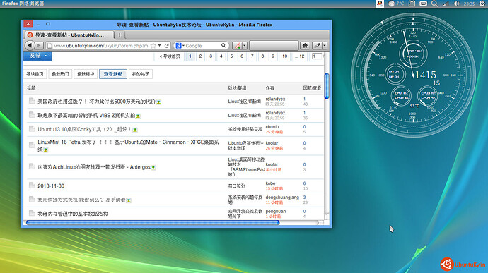Open the system gear session menu
This screenshot has height=273, width=488.
tap(482, 4)
